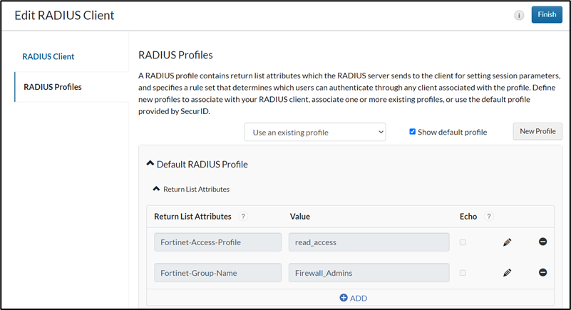The width and height of the screenshot is (571, 310).
Task: Edit the Fortinet-Access-Profile attribute pencil icon
Action: tap(507, 242)
